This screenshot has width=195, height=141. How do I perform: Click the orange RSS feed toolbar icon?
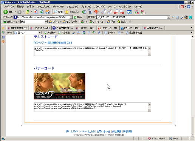[x=96, y=12]
